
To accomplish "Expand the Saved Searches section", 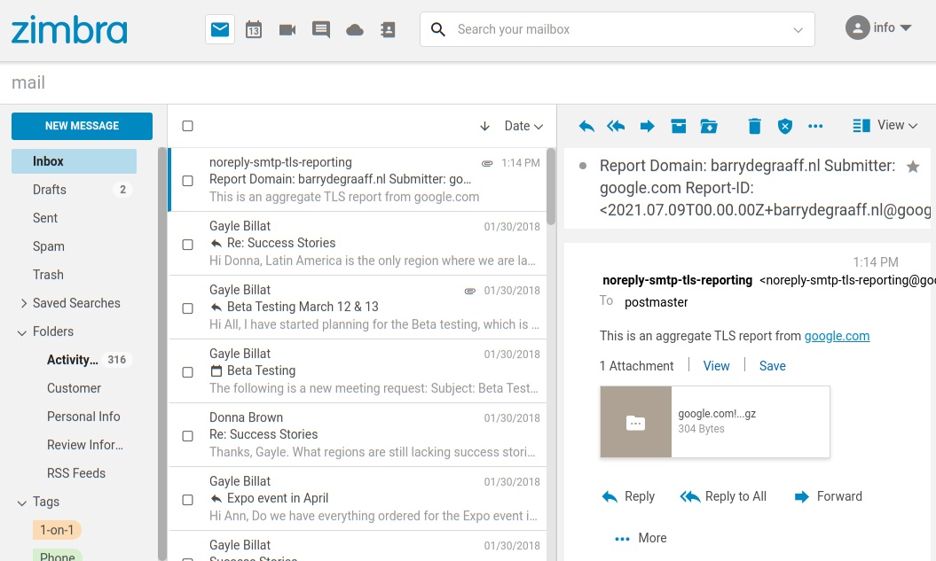I will point(23,303).
